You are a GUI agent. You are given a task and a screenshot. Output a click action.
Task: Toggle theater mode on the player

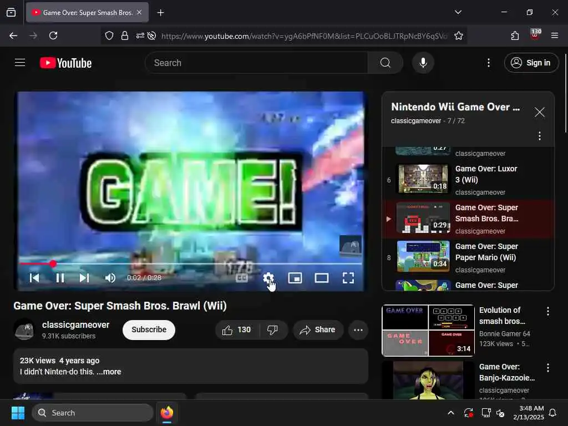(x=322, y=278)
